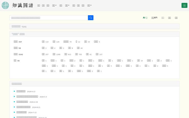Image resolution: width=189 pixels, height=118 pixels.
Task: Open the tag with count 33
Action: tap(87, 42)
